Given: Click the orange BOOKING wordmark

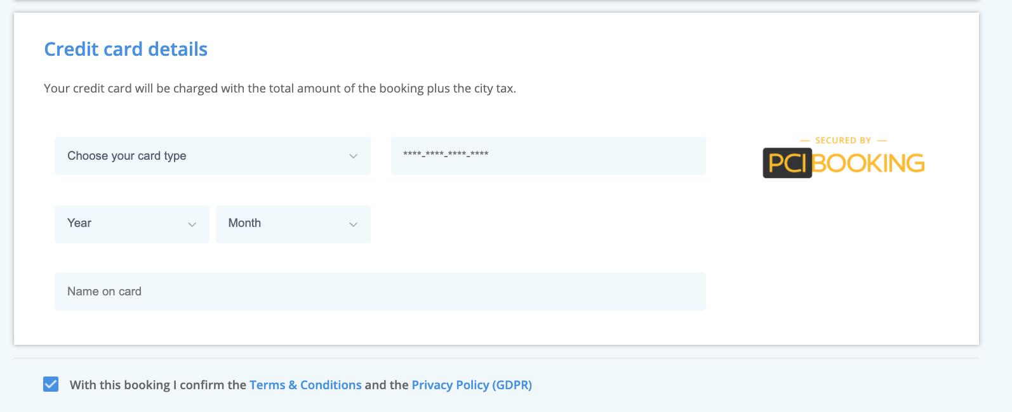Looking at the screenshot, I should pyautogui.click(x=870, y=163).
